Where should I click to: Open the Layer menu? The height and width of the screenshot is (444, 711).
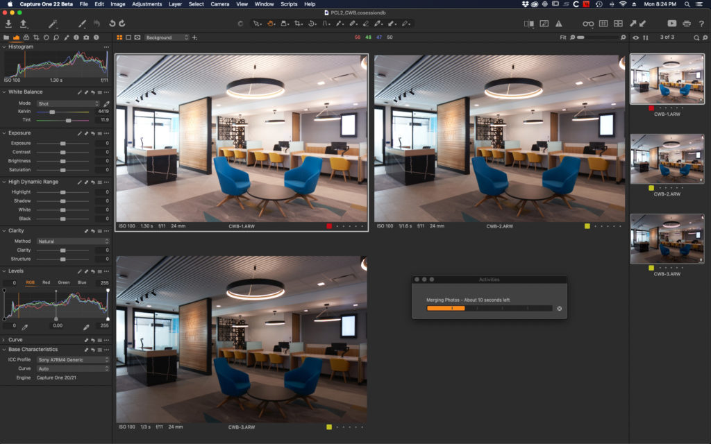click(x=176, y=4)
